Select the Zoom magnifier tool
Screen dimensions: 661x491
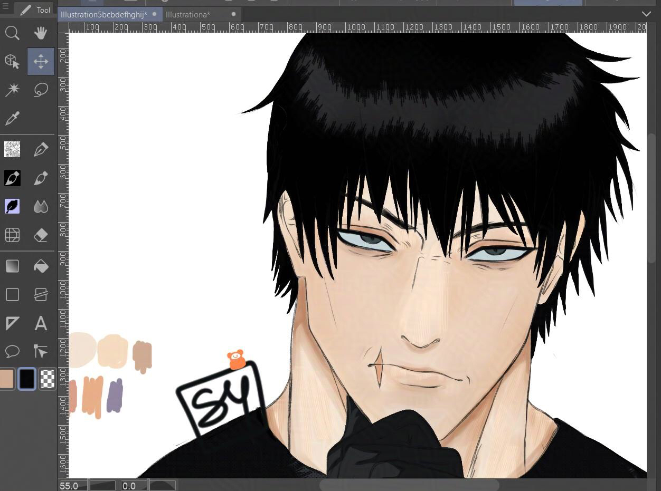point(12,34)
